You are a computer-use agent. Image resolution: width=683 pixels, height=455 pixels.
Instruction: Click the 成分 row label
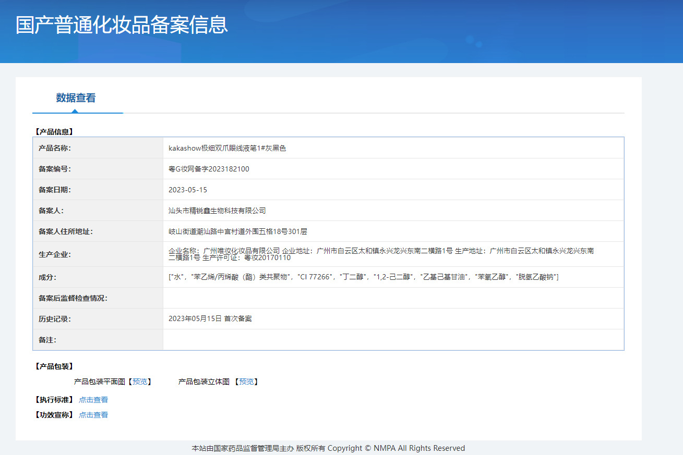(47, 277)
